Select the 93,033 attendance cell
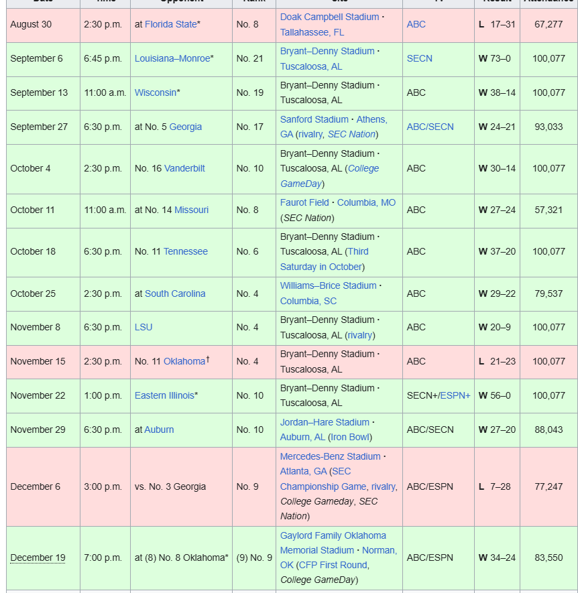578x593 pixels. (548, 127)
